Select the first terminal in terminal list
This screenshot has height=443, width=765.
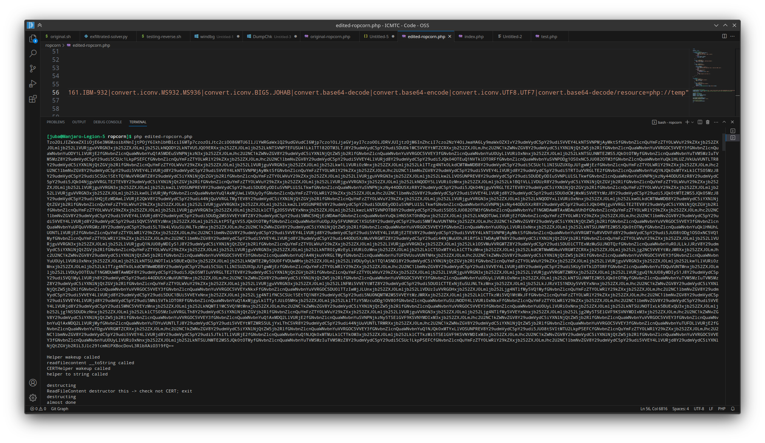click(x=733, y=131)
